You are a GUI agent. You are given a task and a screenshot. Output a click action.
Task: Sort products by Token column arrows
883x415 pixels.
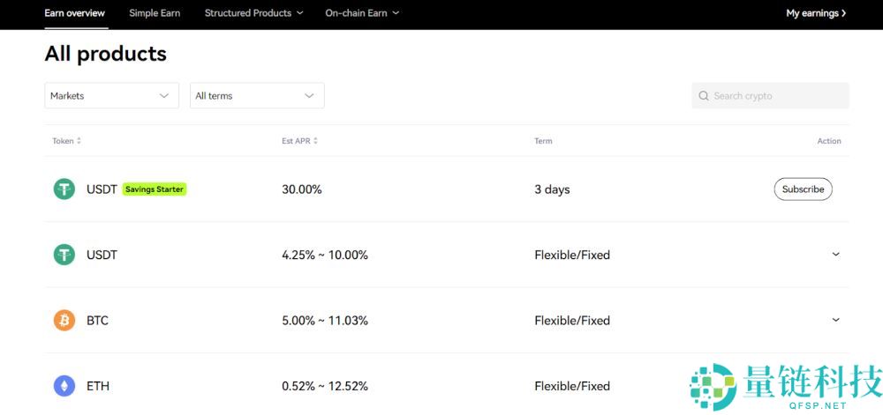[x=79, y=141]
